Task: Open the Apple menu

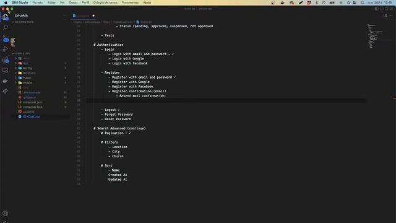Action: [6, 2]
